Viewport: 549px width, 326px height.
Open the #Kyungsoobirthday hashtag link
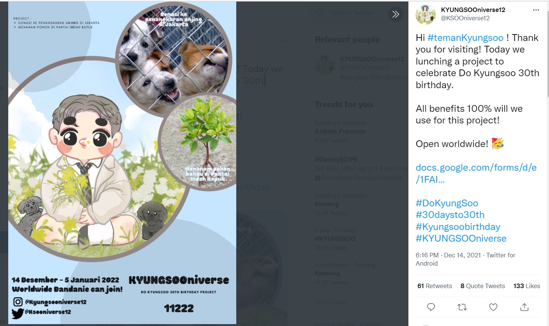[x=458, y=227]
